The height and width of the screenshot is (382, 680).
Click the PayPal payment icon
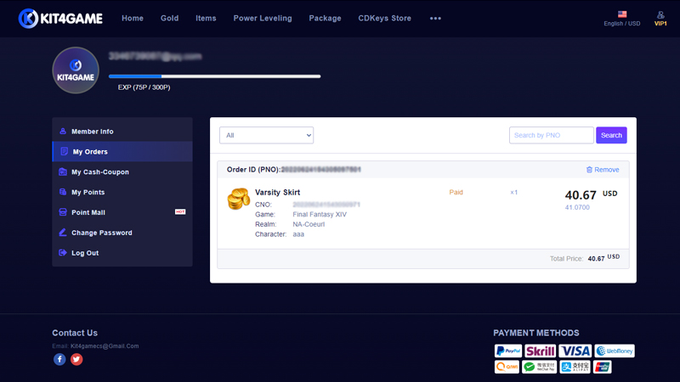508,351
